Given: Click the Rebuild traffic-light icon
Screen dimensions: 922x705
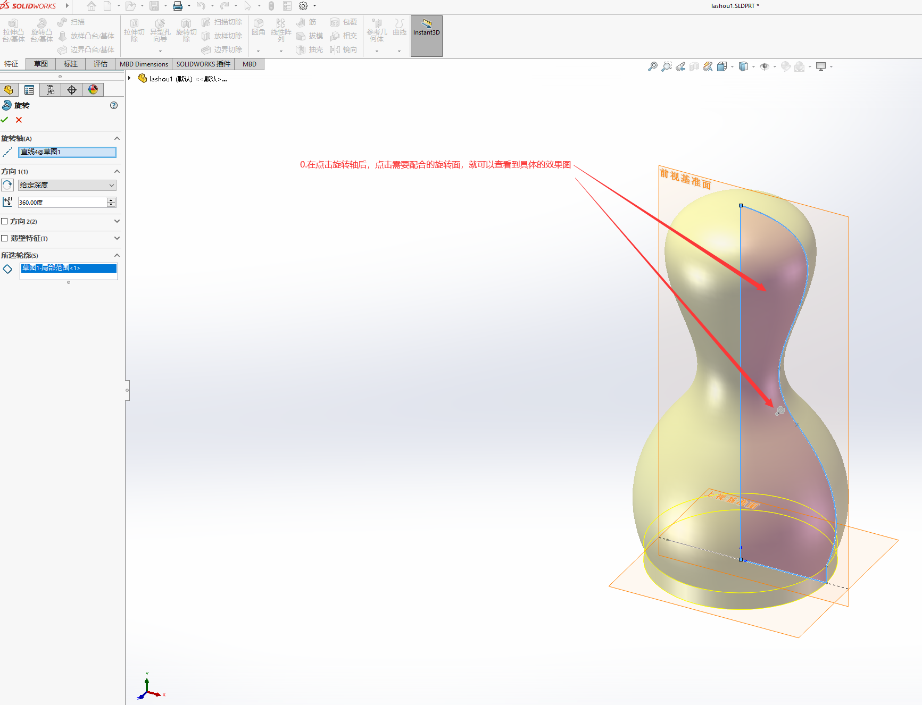Looking at the screenshot, I should (271, 6).
